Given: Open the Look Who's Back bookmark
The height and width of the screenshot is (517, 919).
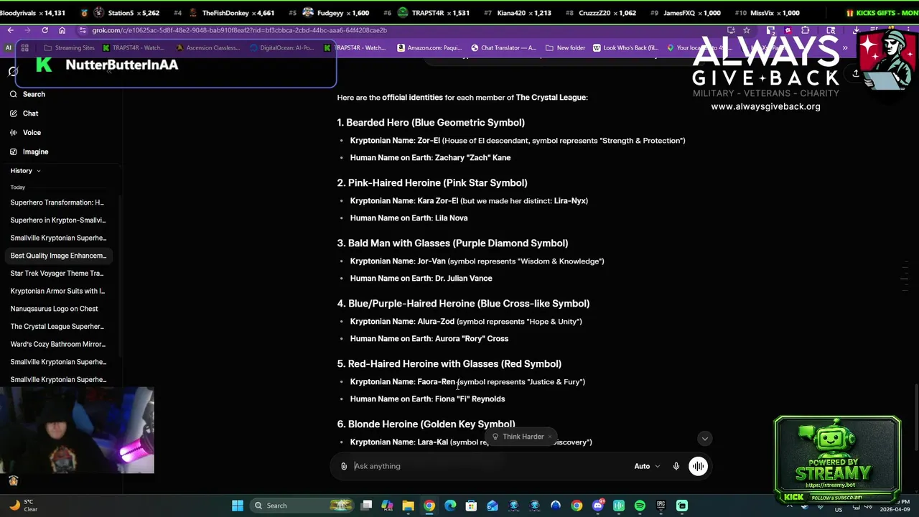Looking at the screenshot, I should (x=625, y=48).
